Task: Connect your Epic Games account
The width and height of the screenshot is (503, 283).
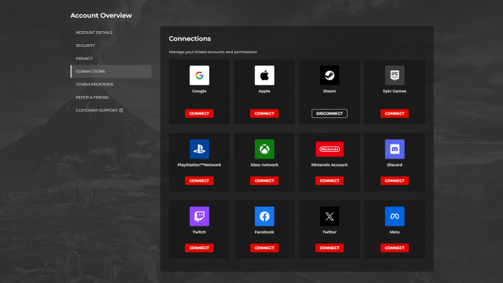Action: [x=395, y=113]
